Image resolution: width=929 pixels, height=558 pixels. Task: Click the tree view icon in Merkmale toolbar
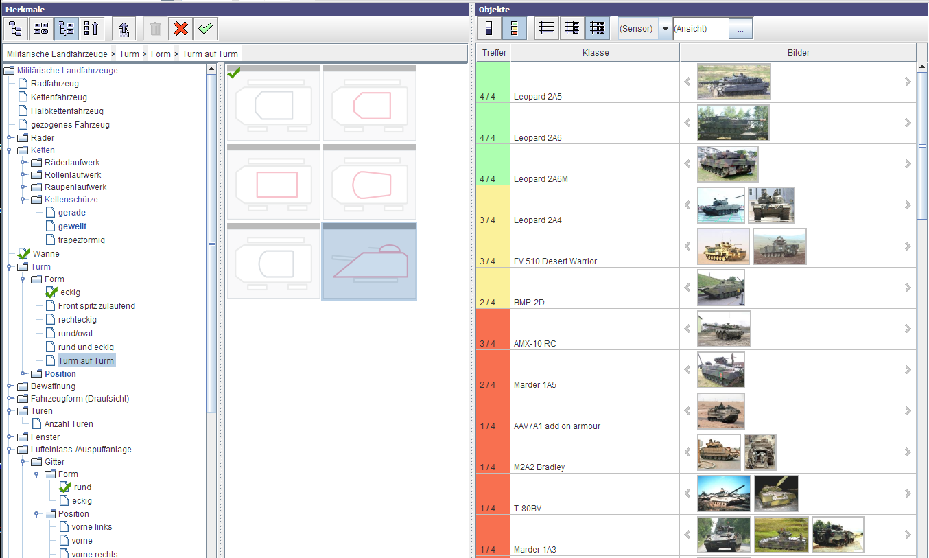click(x=15, y=29)
